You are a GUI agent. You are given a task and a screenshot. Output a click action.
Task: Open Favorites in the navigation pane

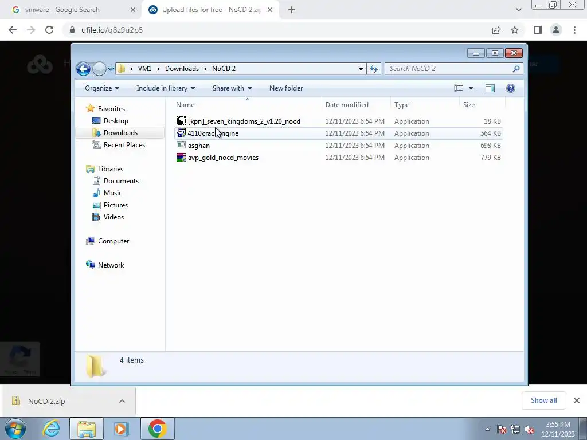click(111, 108)
